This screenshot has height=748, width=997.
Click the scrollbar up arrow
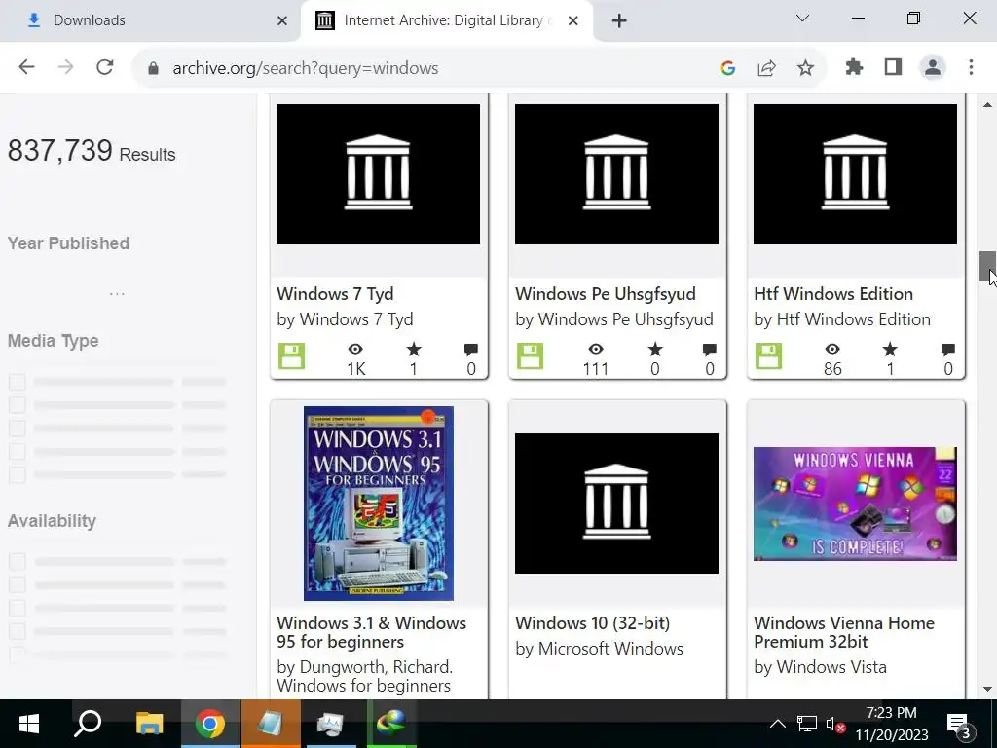click(x=987, y=105)
